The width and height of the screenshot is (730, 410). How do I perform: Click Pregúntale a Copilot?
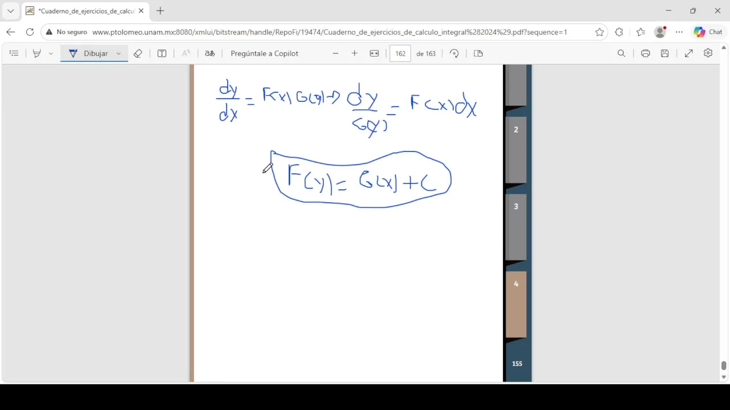coord(265,54)
